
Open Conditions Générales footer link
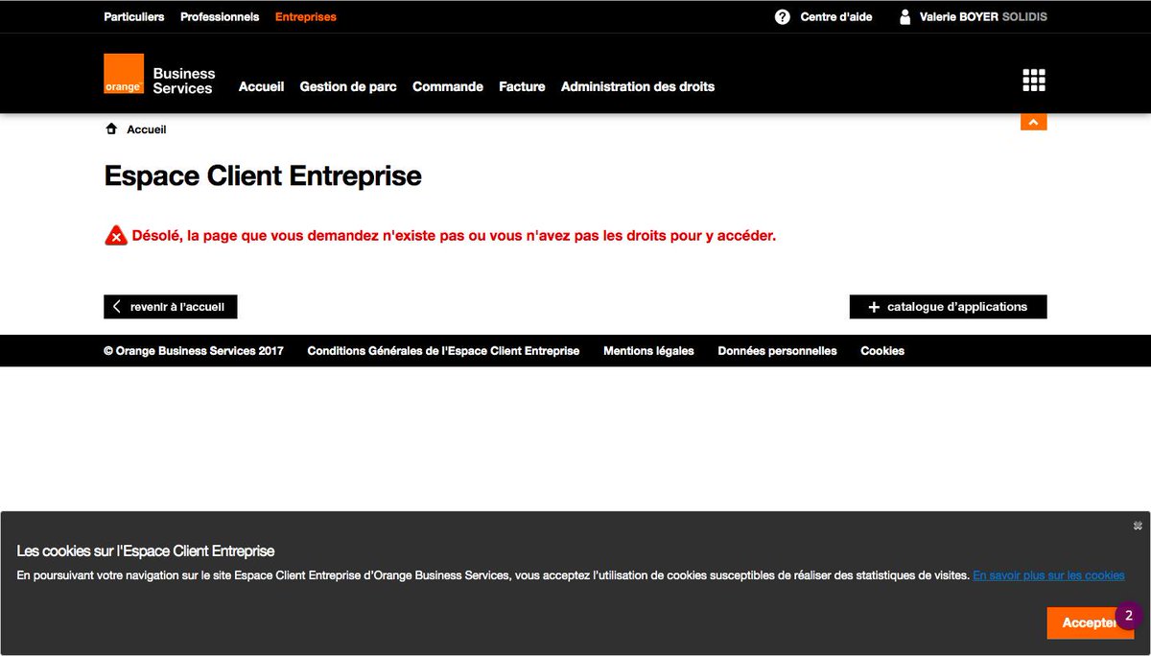[443, 351]
